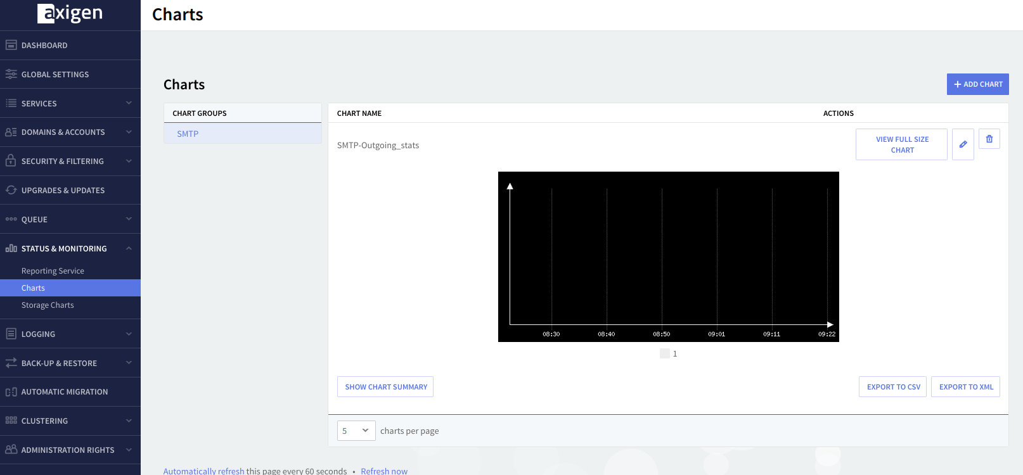Expand the Services menu chevron
The width and height of the screenshot is (1023, 475).
129,103
